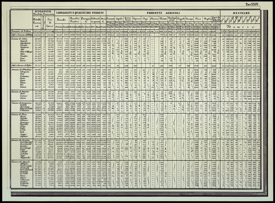Screen dimensions: 275x203
Task: Select the Comune di Fonzaso row label
Action: click(21, 91)
